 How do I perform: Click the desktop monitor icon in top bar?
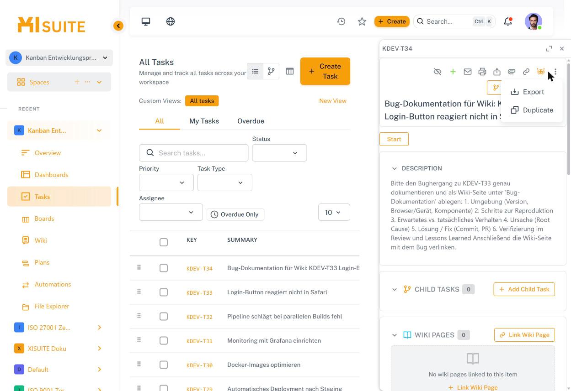tap(146, 21)
